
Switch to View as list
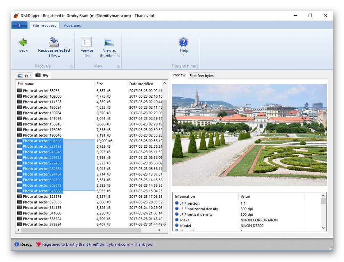(x=87, y=42)
